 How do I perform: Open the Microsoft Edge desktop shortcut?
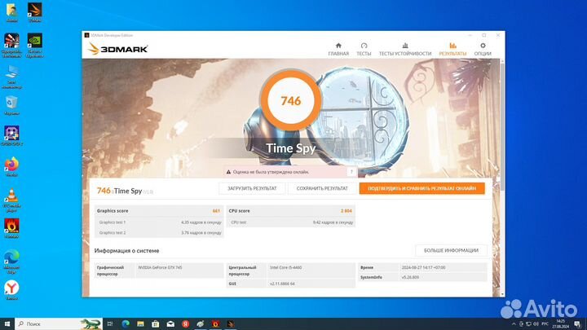[x=12, y=256]
